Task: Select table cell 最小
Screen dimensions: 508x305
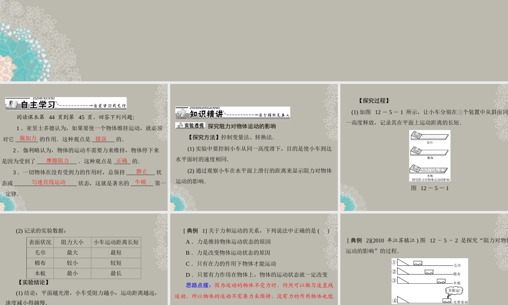Action: pyautogui.click(x=72, y=273)
